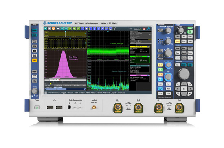Tap the camera screenshot button on left panel

coord(34,51)
